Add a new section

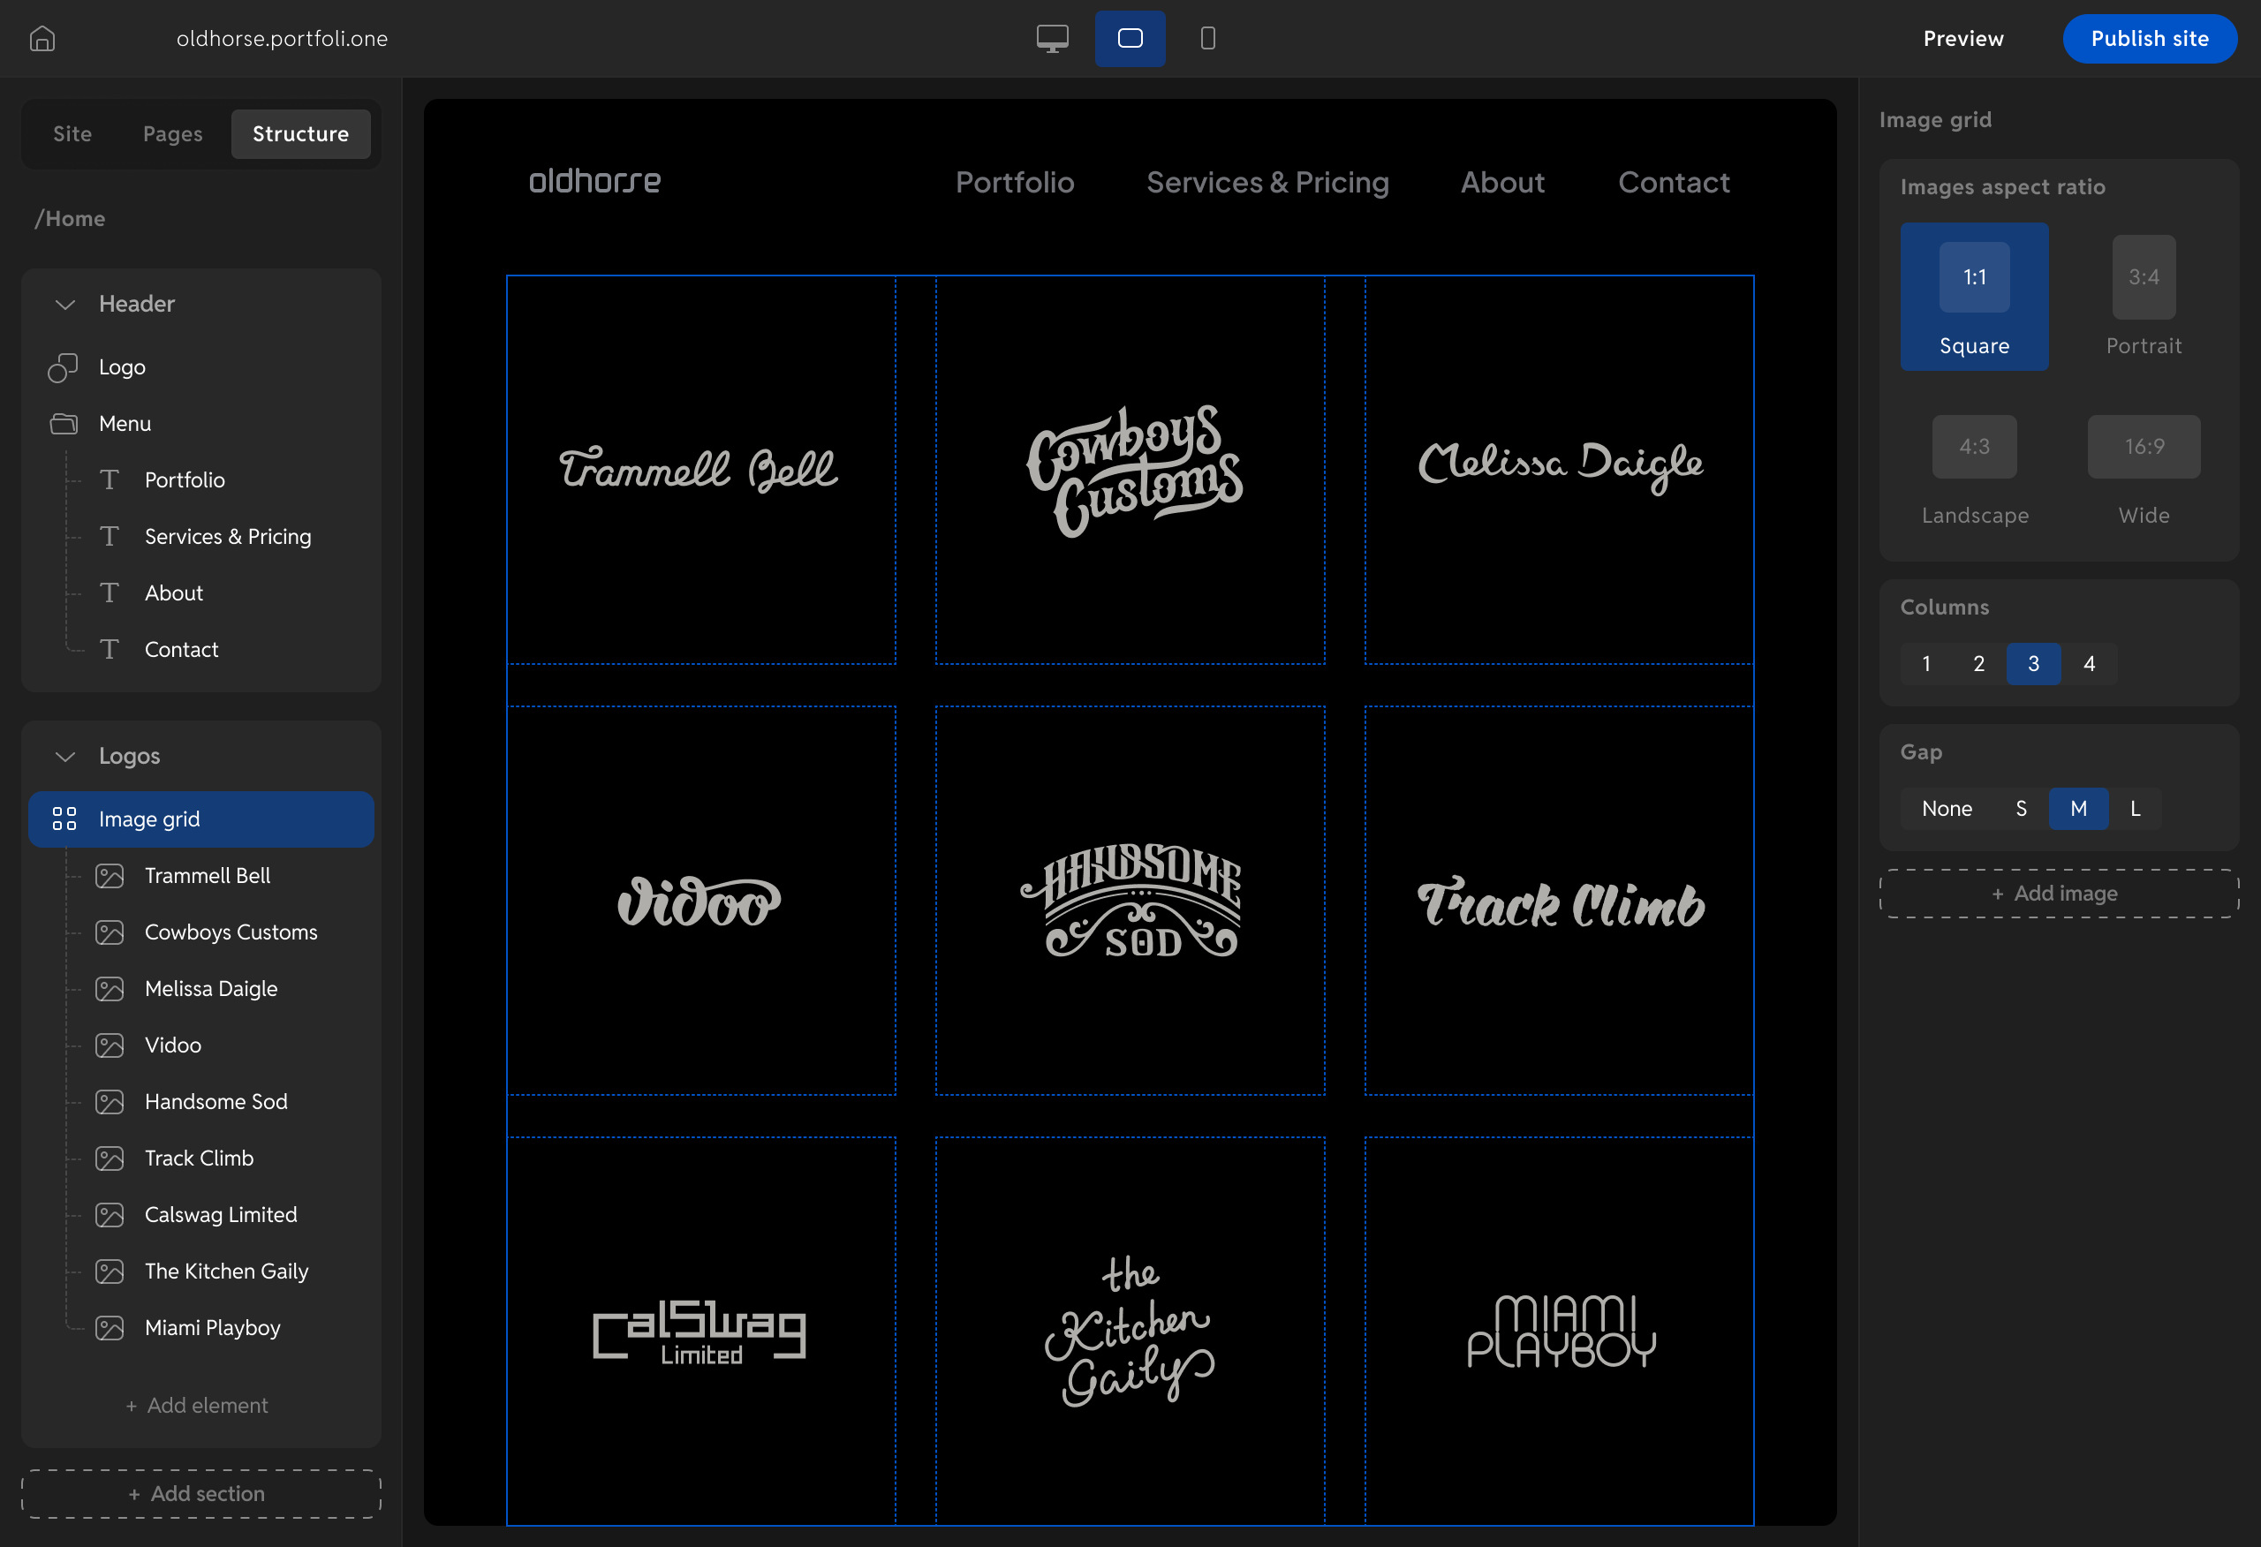(x=201, y=1493)
